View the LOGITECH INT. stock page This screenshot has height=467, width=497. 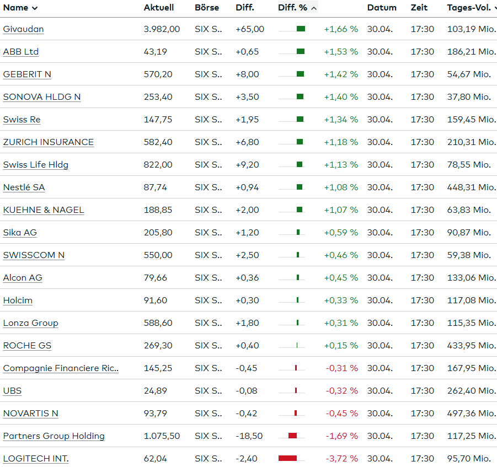[36, 458]
